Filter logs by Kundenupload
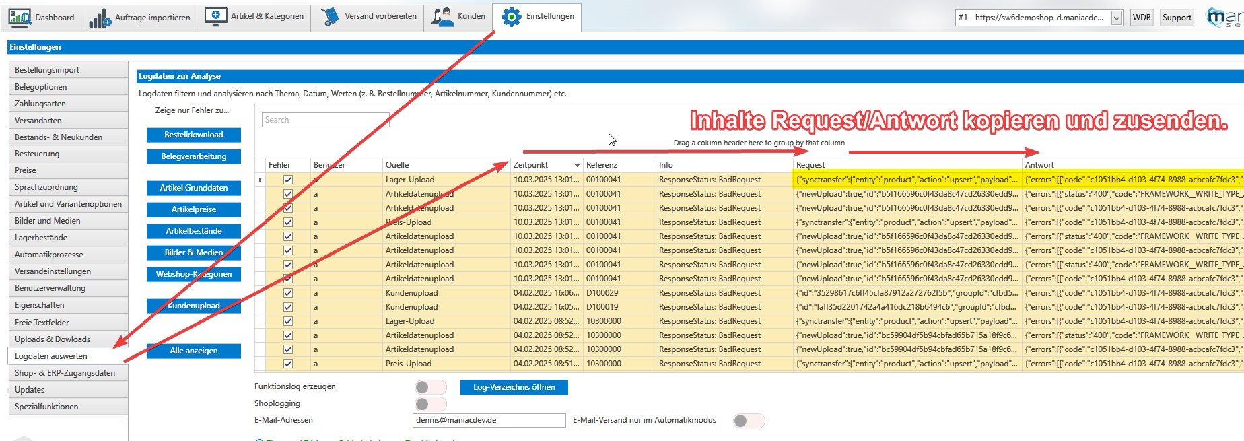The width and height of the screenshot is (1244, 441). tap(194, 306)
